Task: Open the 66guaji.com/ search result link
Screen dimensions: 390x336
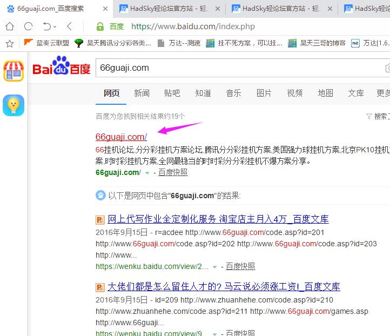Action: click(121, 137)
